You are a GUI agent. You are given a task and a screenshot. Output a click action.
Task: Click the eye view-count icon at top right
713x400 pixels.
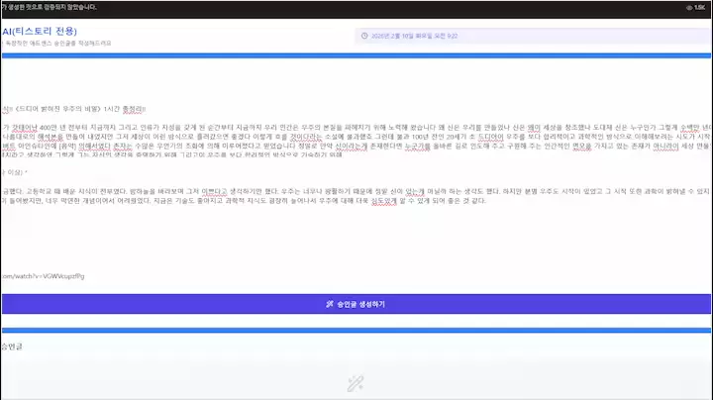pos(689,8)
